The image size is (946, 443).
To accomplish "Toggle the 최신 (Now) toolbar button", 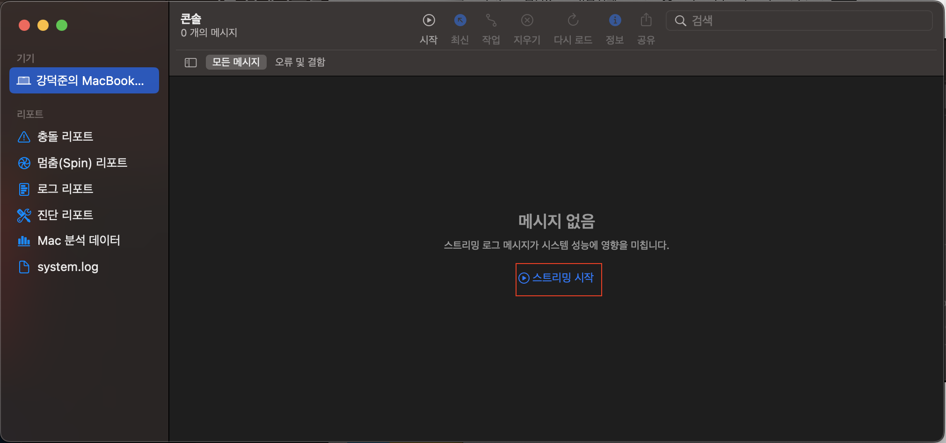I will click(460, 20).
